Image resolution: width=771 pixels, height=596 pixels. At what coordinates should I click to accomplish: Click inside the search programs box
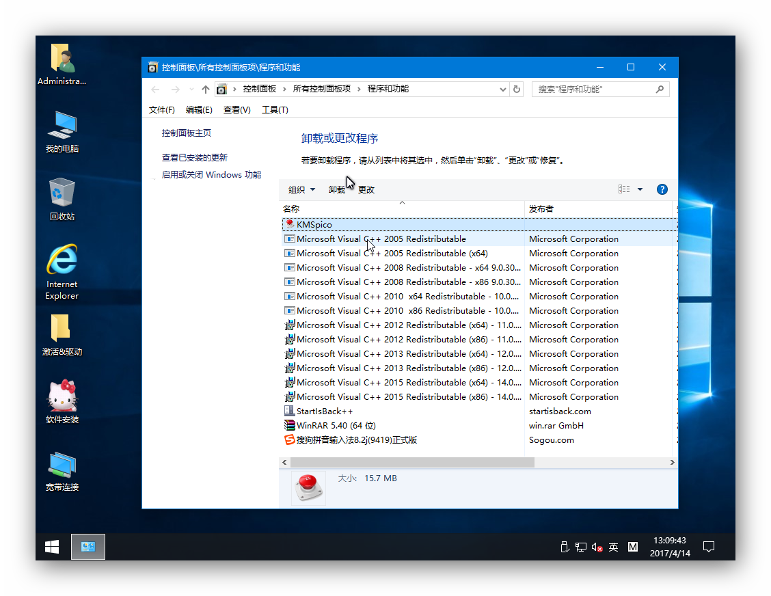[x=595, y=89]
